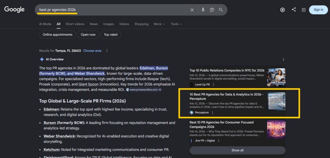This screenshot has height=158, width=330.
Task: Click the Weber Shandwick list link
Action: [59, 136]
